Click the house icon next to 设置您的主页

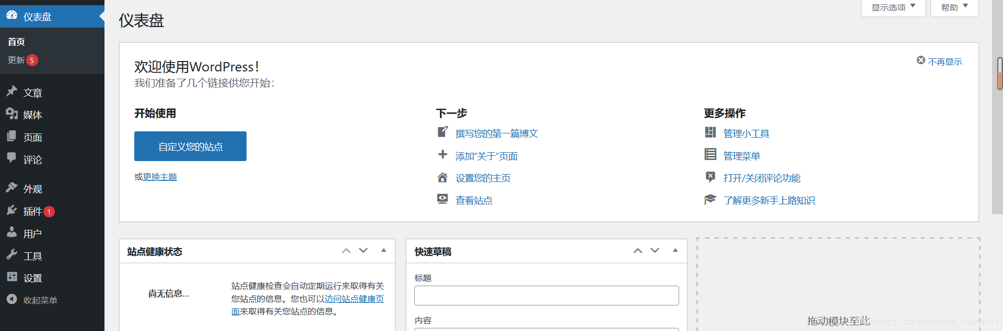(442, 177)
